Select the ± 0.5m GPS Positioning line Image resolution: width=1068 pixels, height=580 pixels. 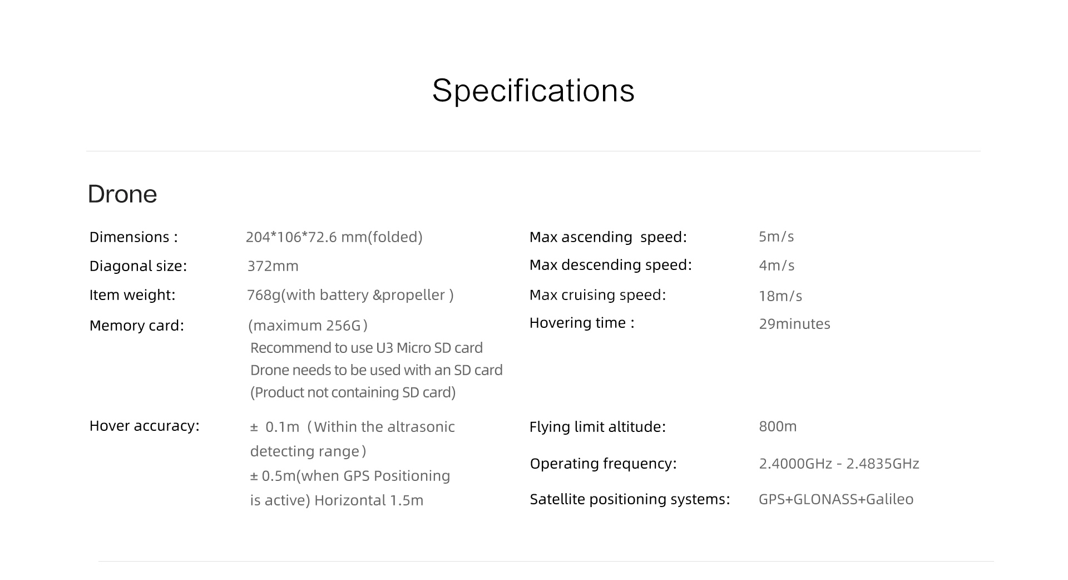coord(350,476)
